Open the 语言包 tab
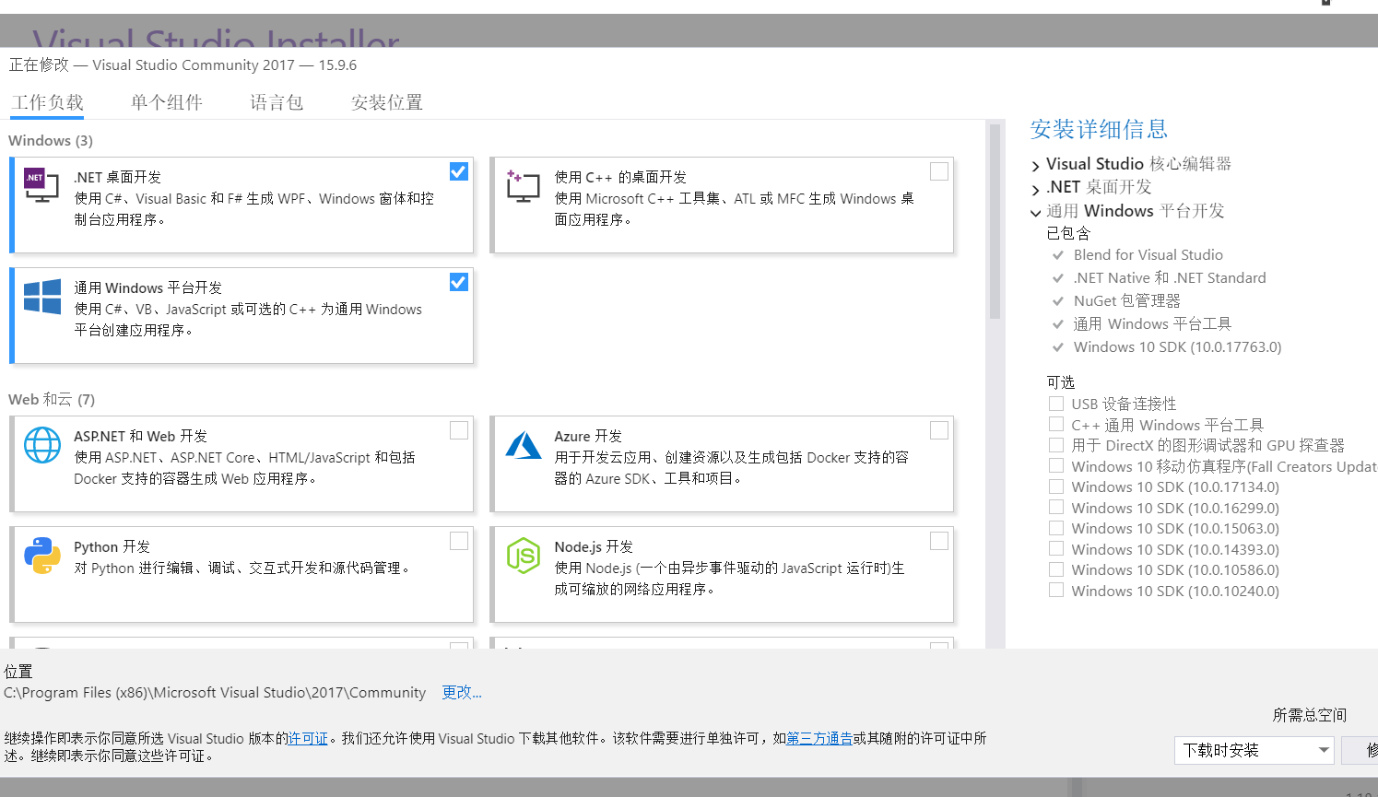The width and height of the screenshot is (1378, 797). 277,102
